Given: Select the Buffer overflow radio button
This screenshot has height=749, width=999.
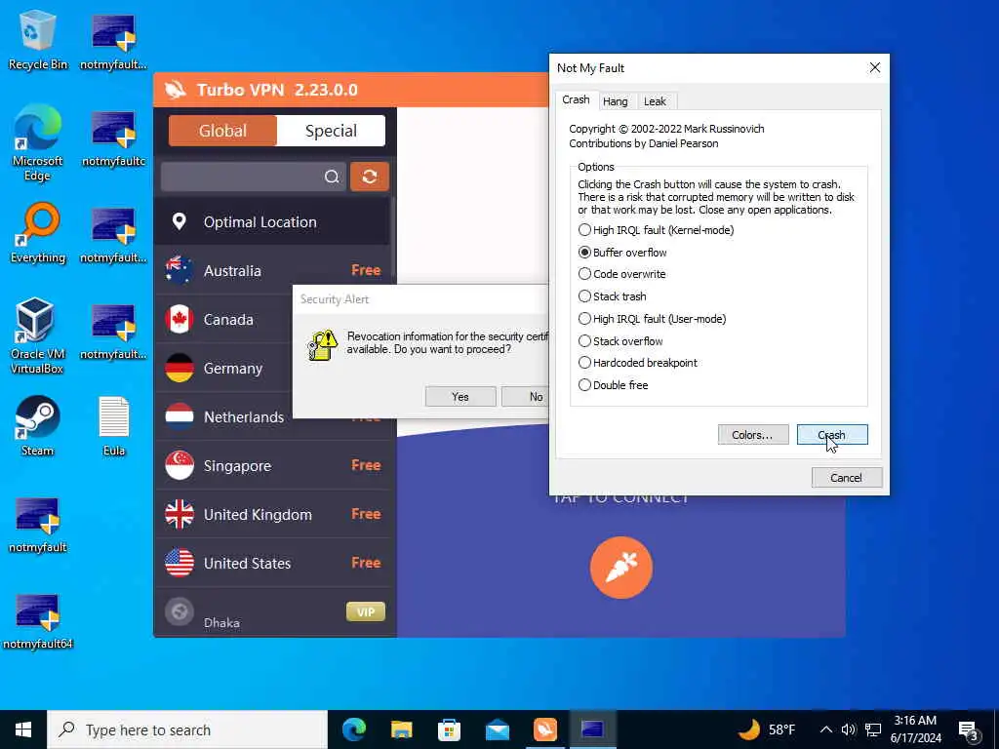Looking at the screenshot, I should [x=584, y=253].
